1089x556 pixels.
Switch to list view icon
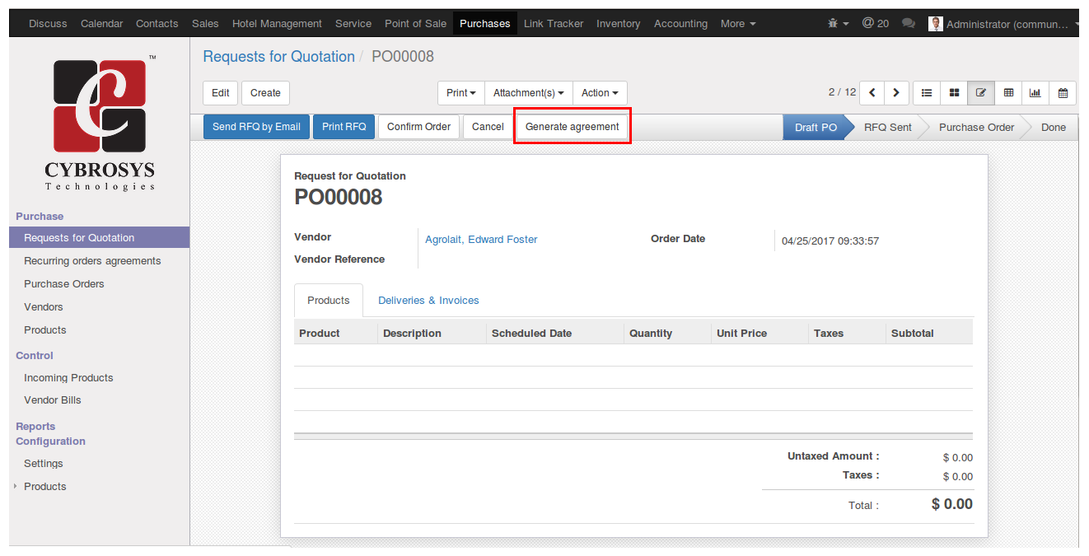(x=927, y=93)
